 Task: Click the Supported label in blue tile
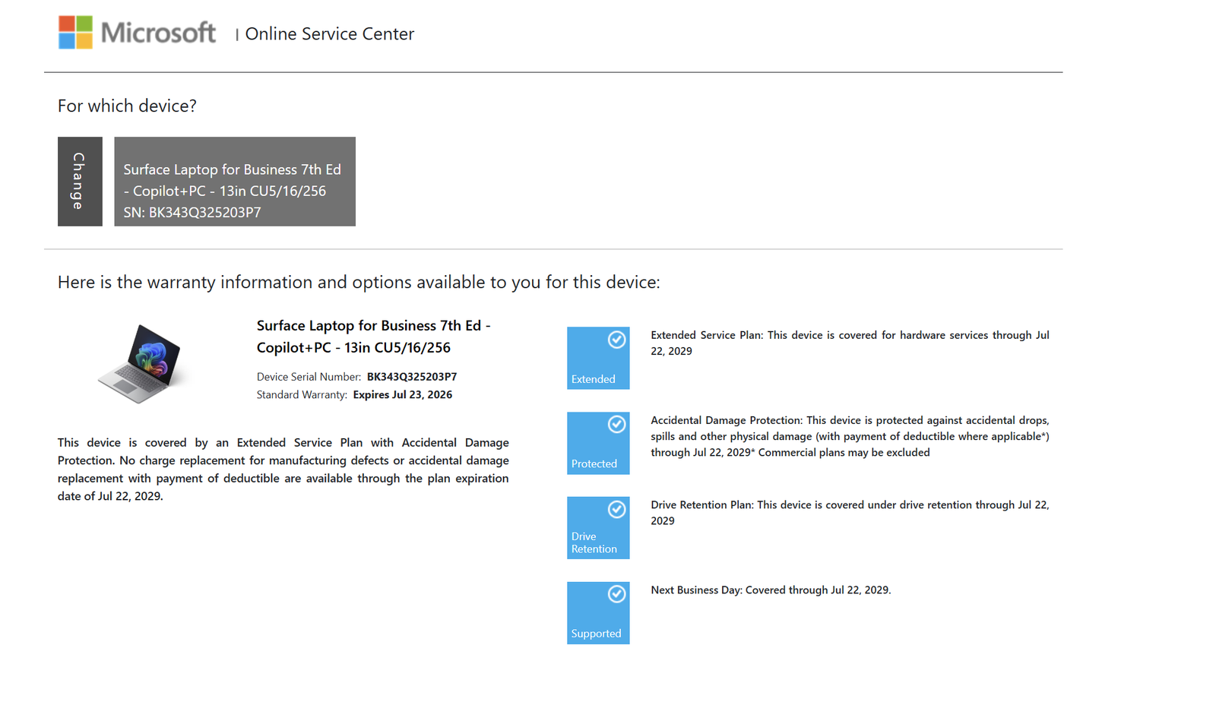(x=596, y=634)
